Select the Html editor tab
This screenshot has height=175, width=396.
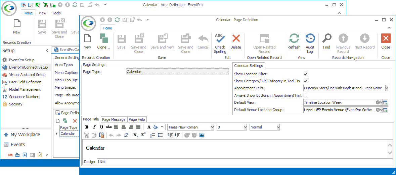[102, 161]
